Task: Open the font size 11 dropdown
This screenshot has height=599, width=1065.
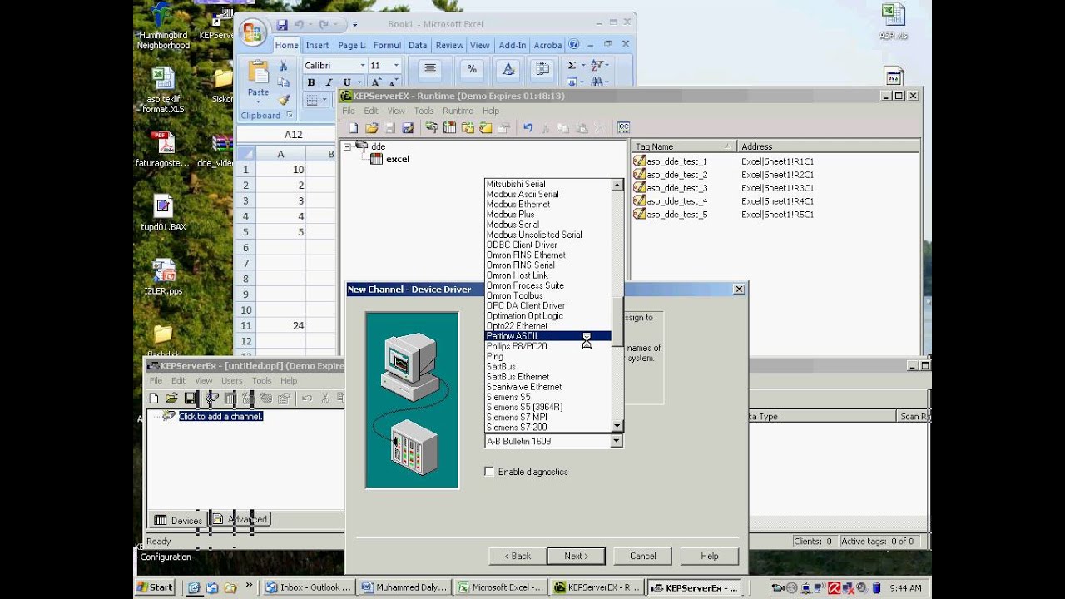Action: tap(396, 66)
